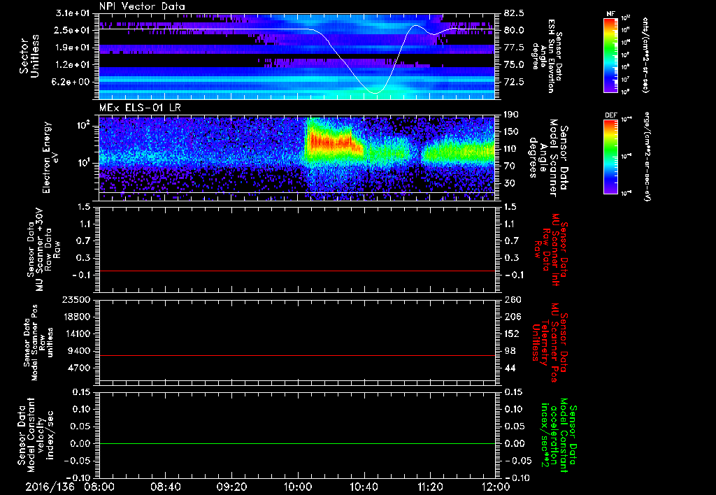Click the 10¹ electron energy tick label
Viewport: 716px width, 495px height.
pyautogui.click(x=85, y=163)
